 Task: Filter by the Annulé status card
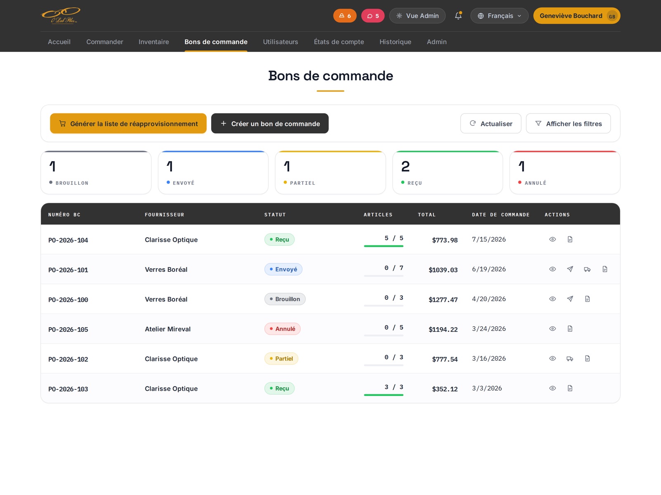(565, 172)
